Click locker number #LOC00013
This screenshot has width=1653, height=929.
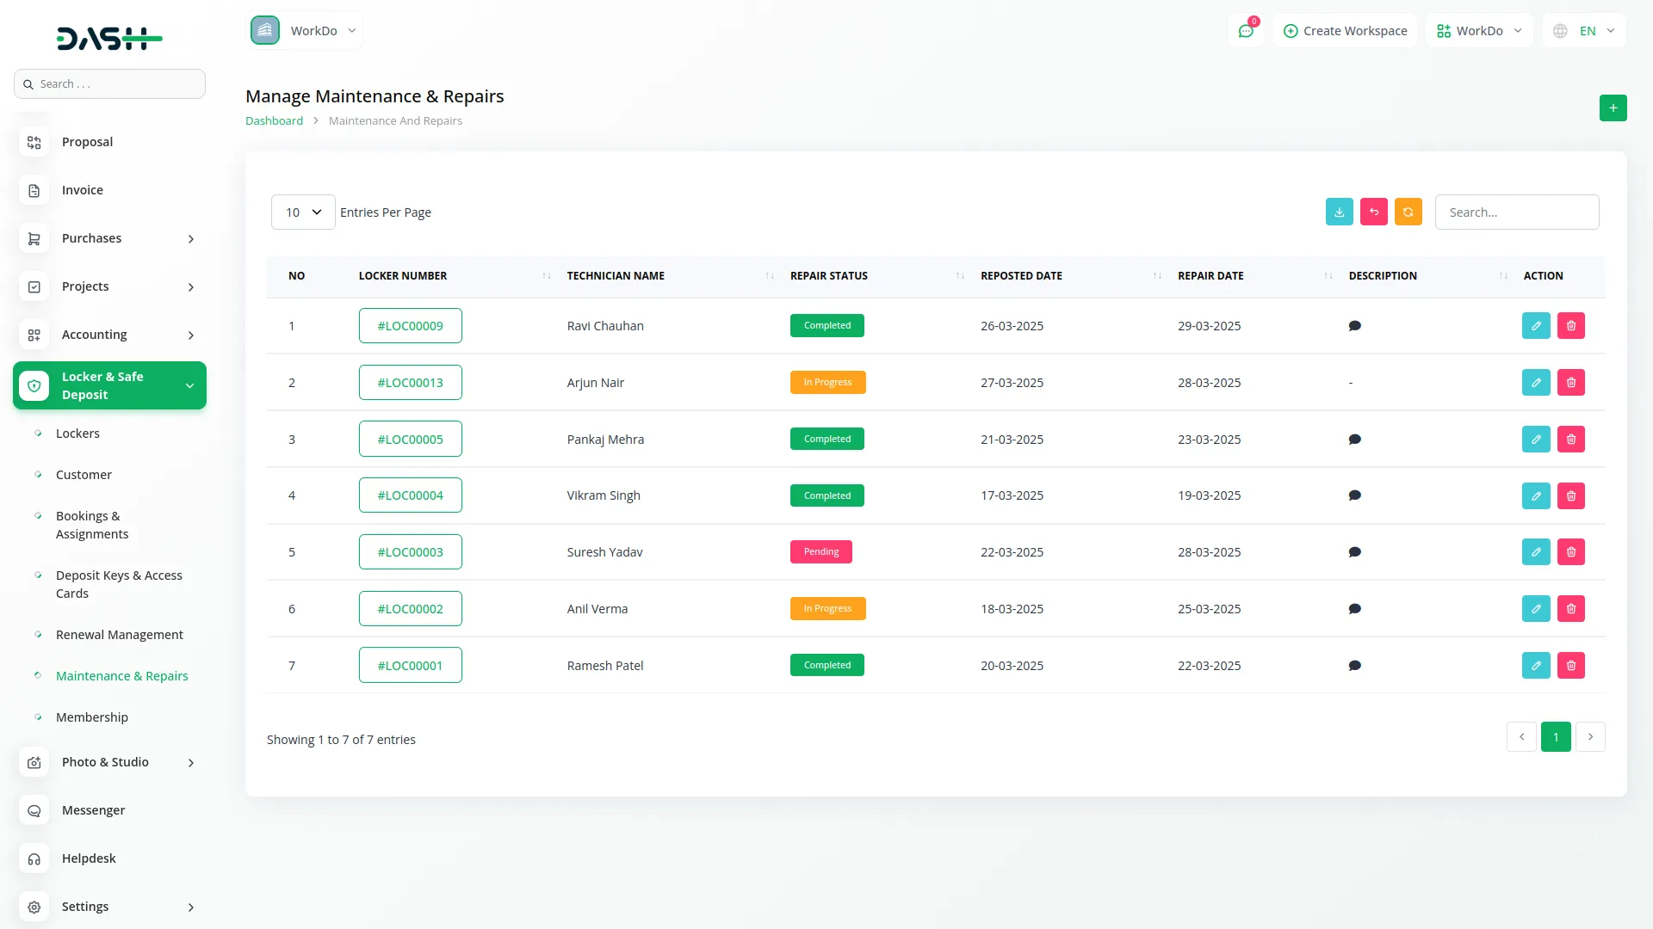point(411,382)
